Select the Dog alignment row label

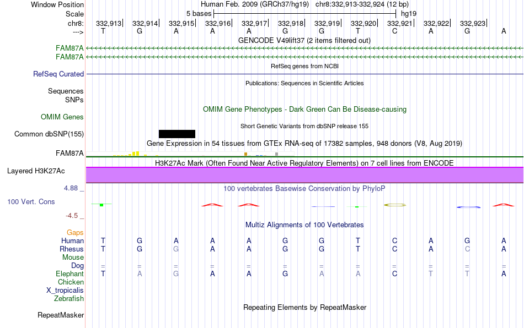[x=78, y=266]
